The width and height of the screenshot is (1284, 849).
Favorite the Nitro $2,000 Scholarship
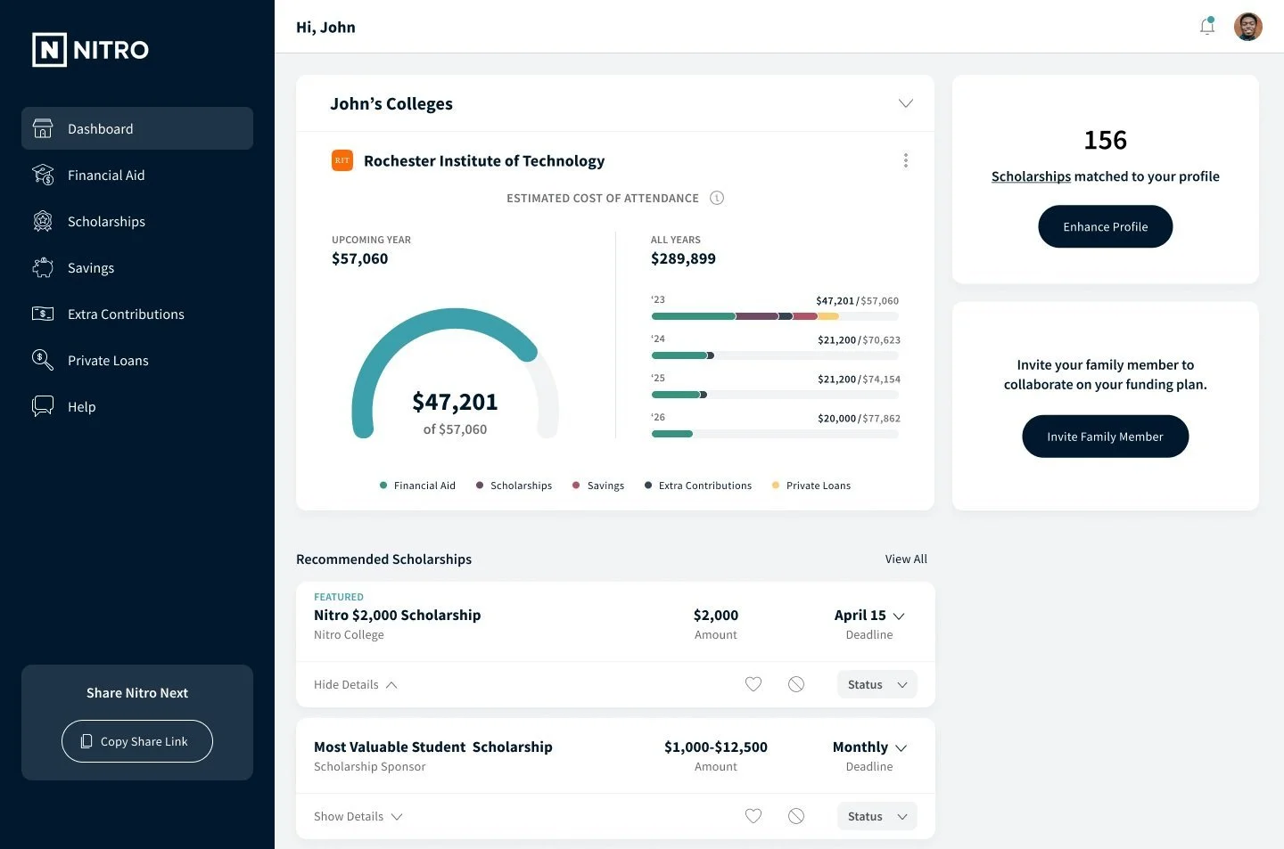click(753, 684)
